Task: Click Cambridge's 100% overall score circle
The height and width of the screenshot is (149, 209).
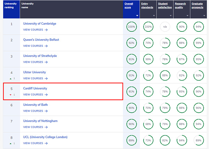Action: pos(132,27)
